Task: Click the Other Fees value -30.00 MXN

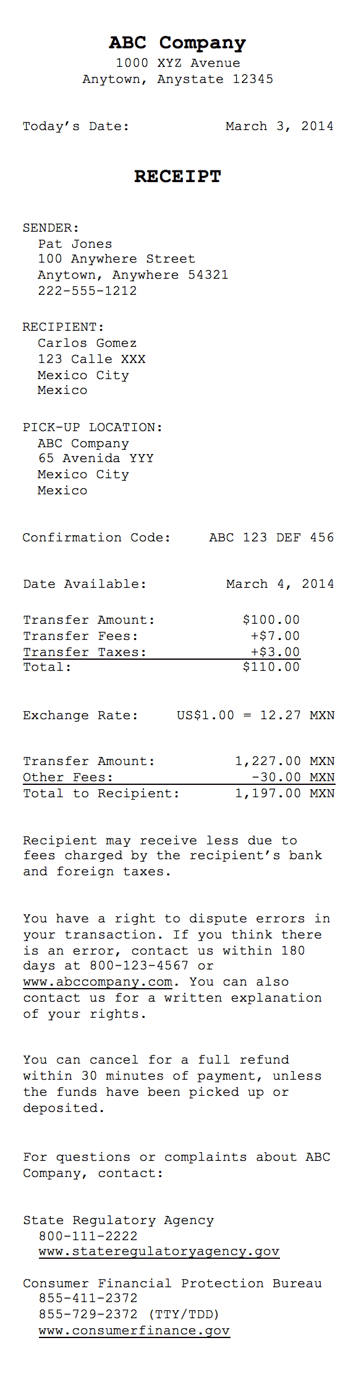Action: [x=293, y=777]
